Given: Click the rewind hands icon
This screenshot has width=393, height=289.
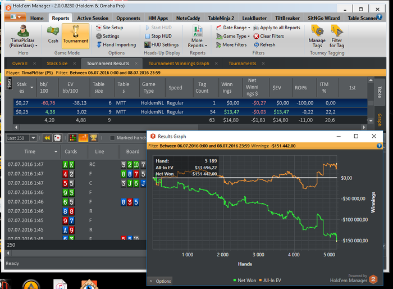Looking at the screenshot, I should point(47,138).
